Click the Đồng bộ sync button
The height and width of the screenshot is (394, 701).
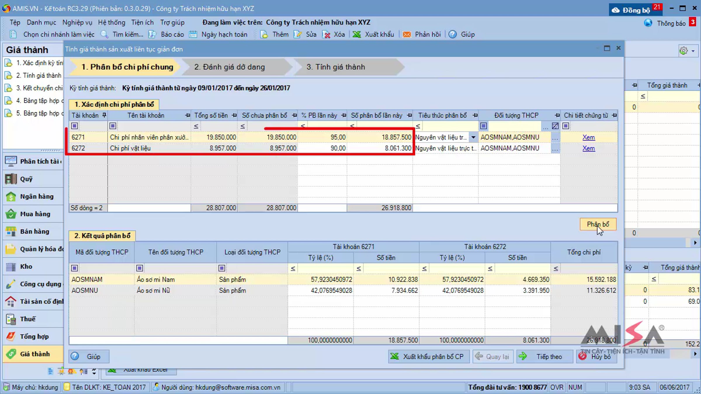click(x=636, y=10)
